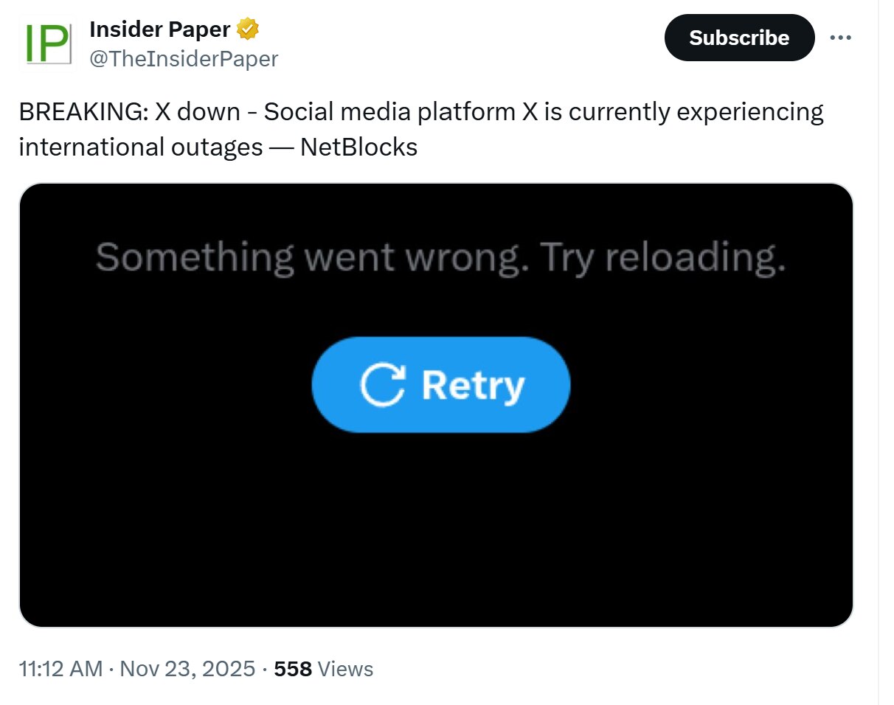Viewport: 894px width, 705px height.
Task: Open the Insider Paper profile avatar
Action: [47, 44]
